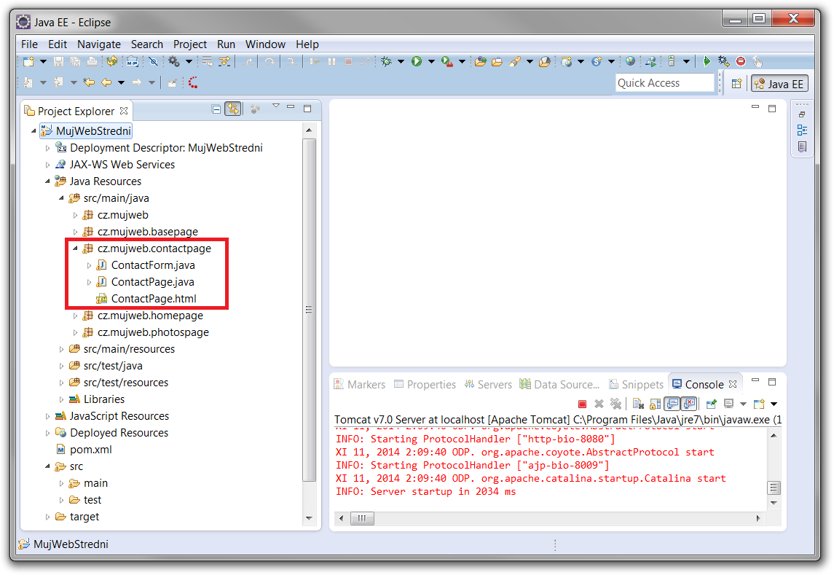The height and width of the screenshot is (575, 834).
Task: Toggle Scroll Lock in Console toolbar
Action: [x=655, y=404]
